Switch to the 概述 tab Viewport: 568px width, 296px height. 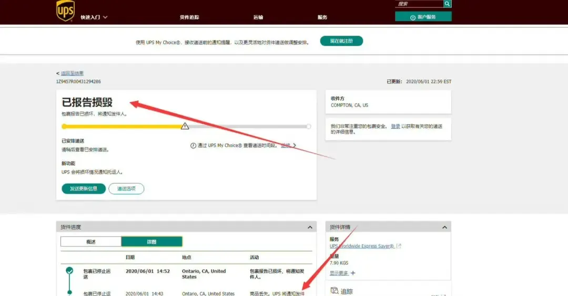tap(91, 241)
